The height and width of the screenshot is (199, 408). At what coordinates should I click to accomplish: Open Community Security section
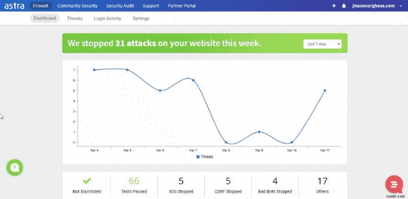[78, 6]
